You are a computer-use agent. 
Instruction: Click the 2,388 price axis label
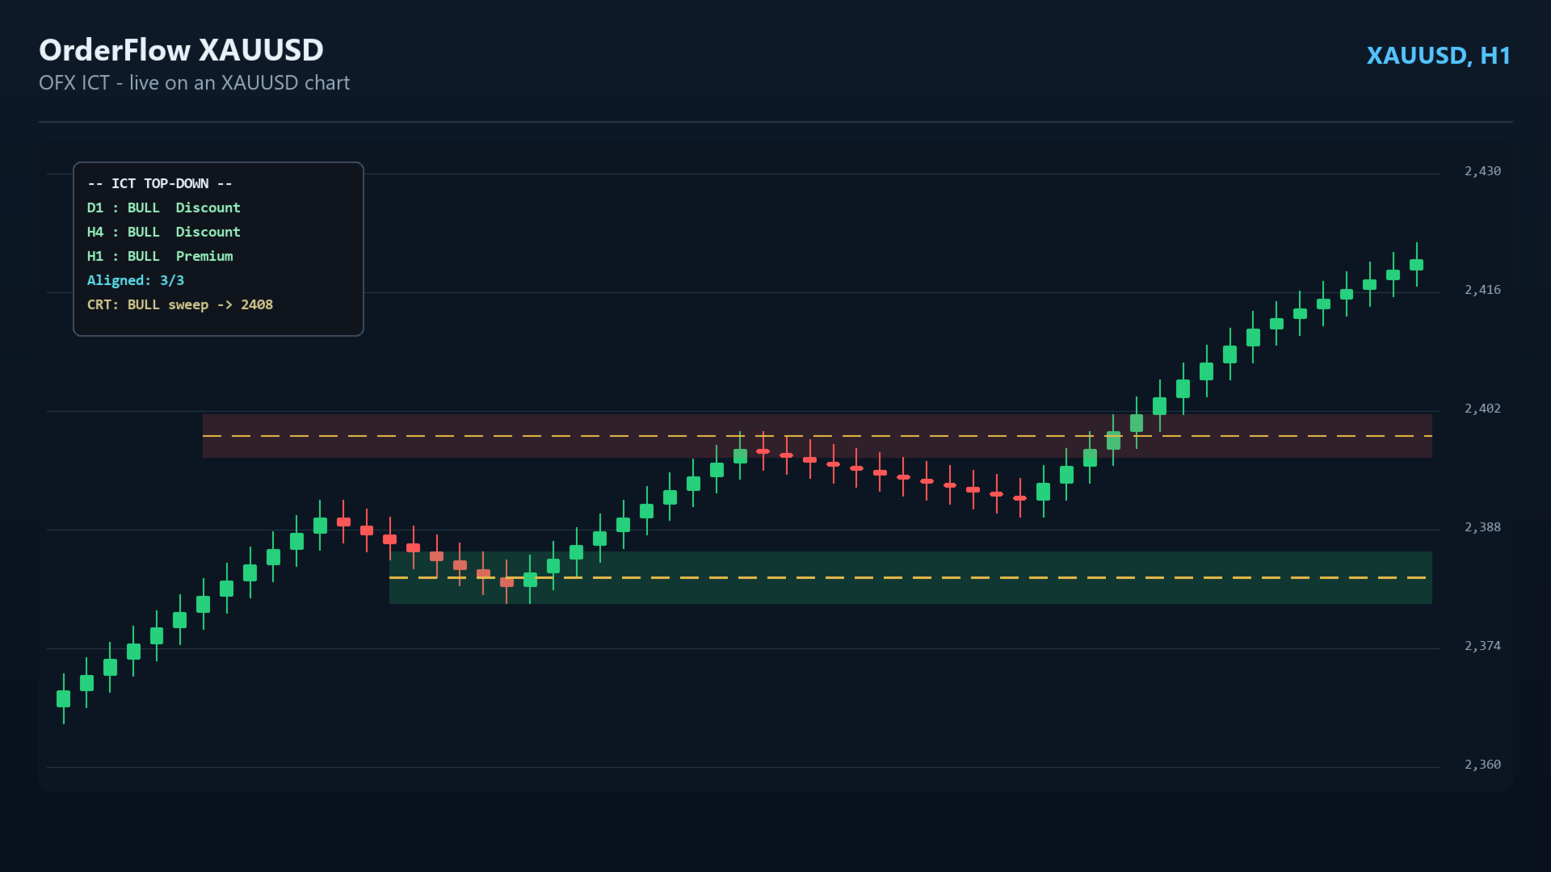(x=1482, y=527)
